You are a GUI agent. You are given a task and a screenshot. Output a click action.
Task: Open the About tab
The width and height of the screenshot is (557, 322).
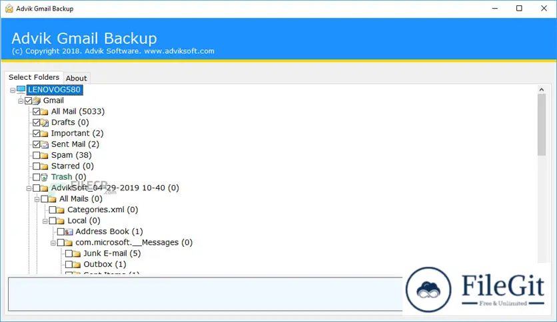pyautogui.click(x=76, y=79)
